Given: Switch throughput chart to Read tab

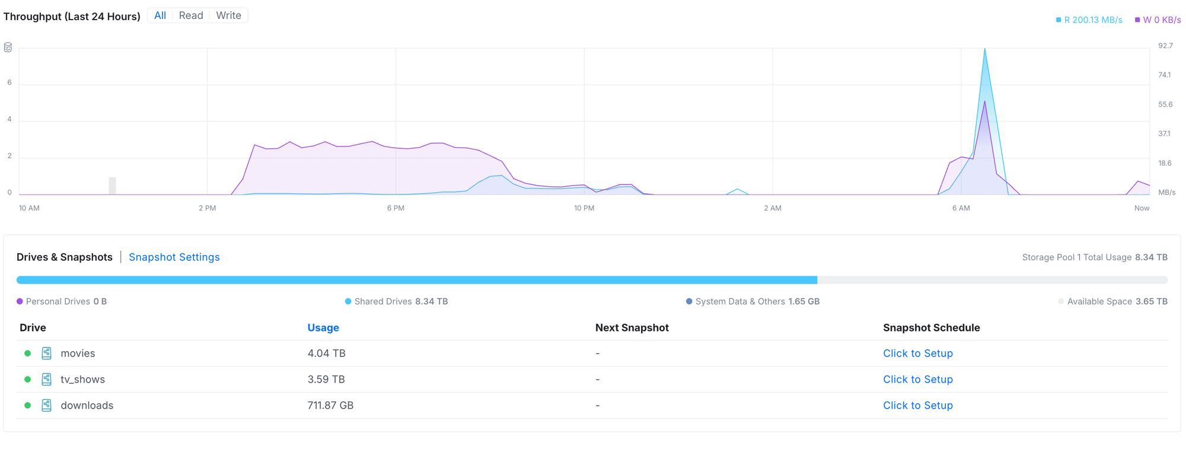Looking at the screenshot, I should click(191, 16).
